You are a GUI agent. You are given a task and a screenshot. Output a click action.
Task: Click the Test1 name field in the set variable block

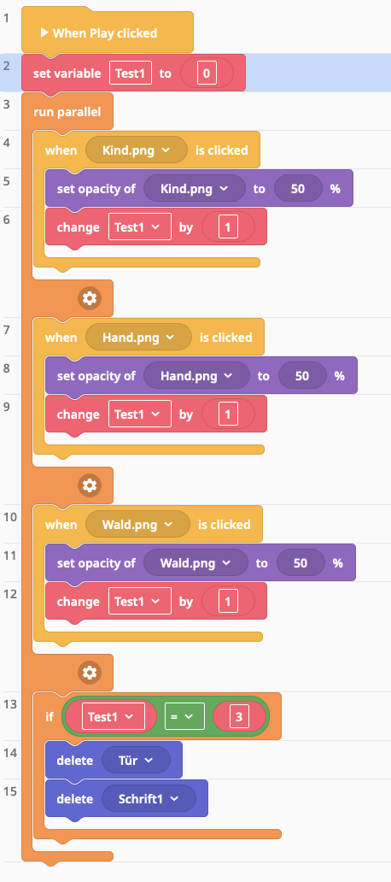coord(131,73)
